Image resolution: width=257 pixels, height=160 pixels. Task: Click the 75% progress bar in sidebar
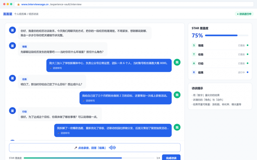tap(226, 35)
